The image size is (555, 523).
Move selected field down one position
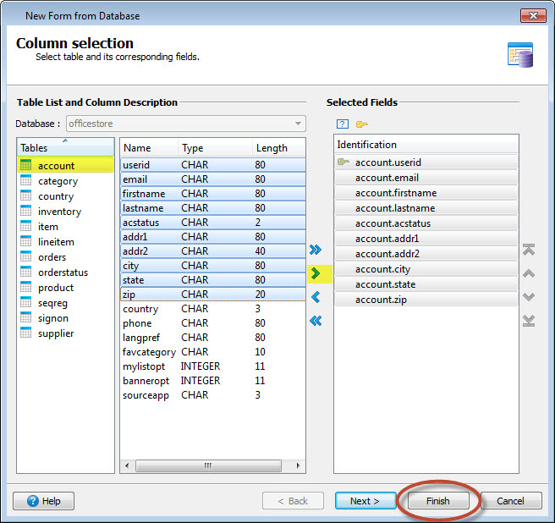pos(529,297)
